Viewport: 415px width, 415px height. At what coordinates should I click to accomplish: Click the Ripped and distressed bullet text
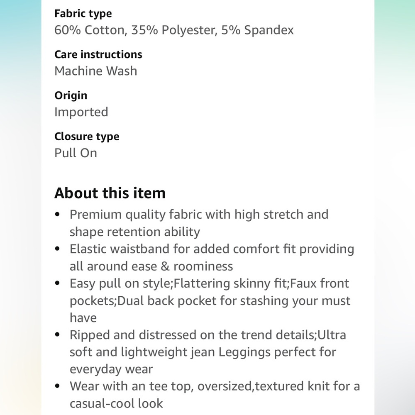tap(208, 335)
